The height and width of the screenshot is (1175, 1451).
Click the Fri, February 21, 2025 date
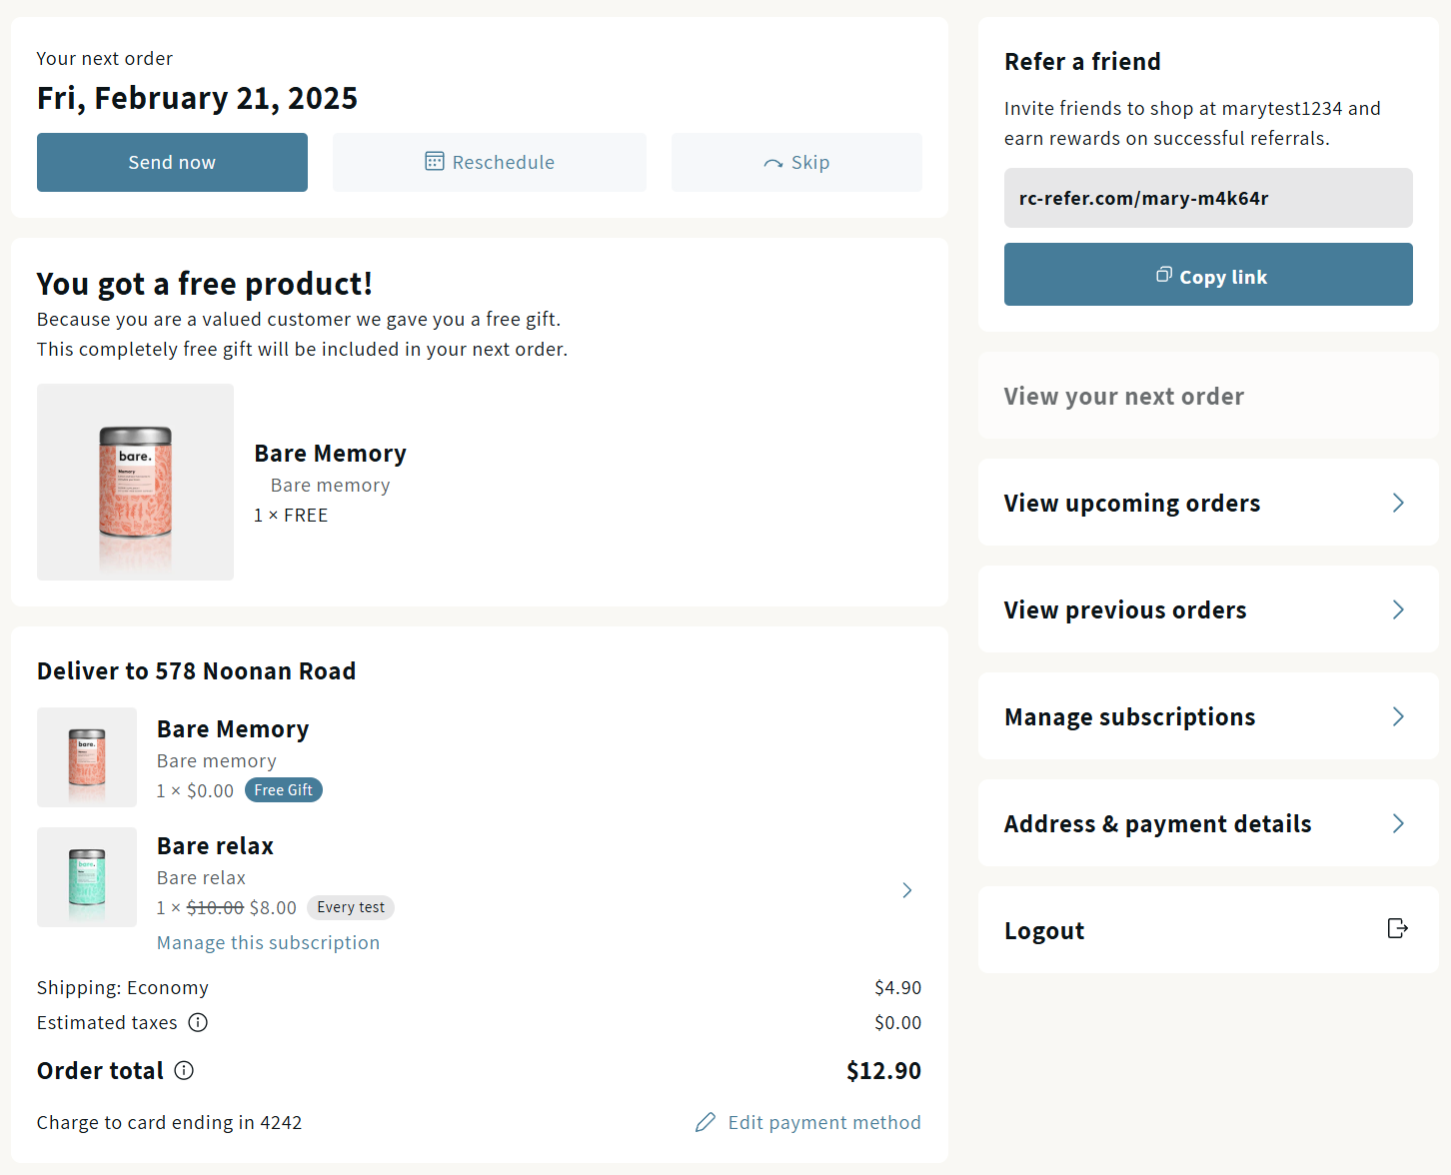tap(197, 98)
